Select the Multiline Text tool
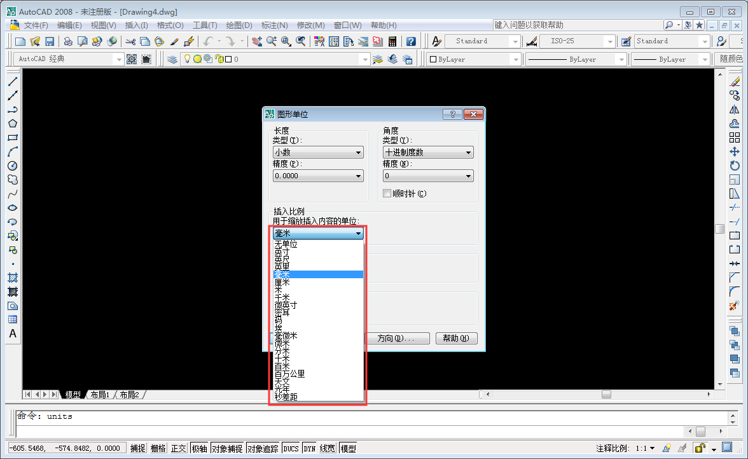The height and width of the screenshot is (459, 748). 13,334
